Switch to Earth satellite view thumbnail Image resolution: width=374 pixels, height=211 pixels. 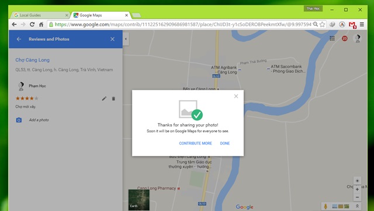coord(139,199)
